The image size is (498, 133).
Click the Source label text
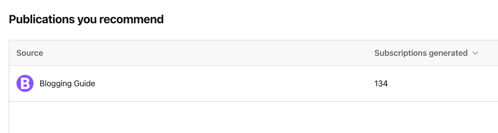coord(30,53)
